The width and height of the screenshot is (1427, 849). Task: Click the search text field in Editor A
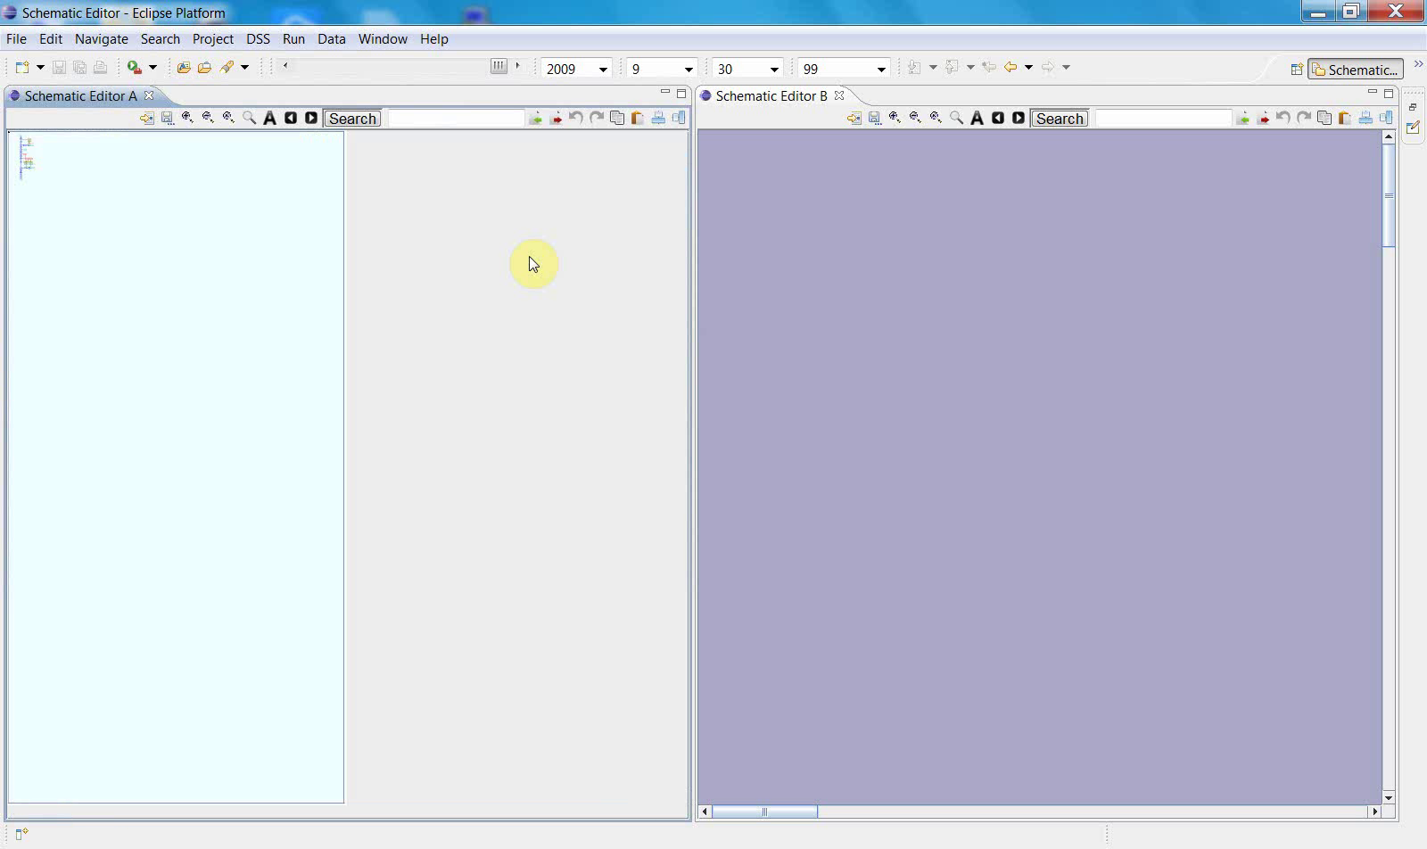tap(456, 119)
